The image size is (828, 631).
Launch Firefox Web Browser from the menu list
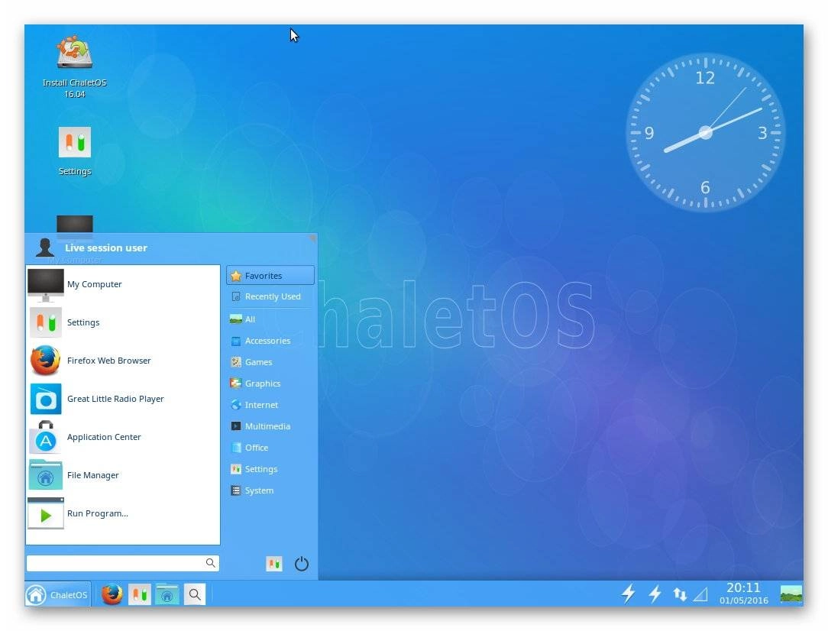tap(122, 361)
